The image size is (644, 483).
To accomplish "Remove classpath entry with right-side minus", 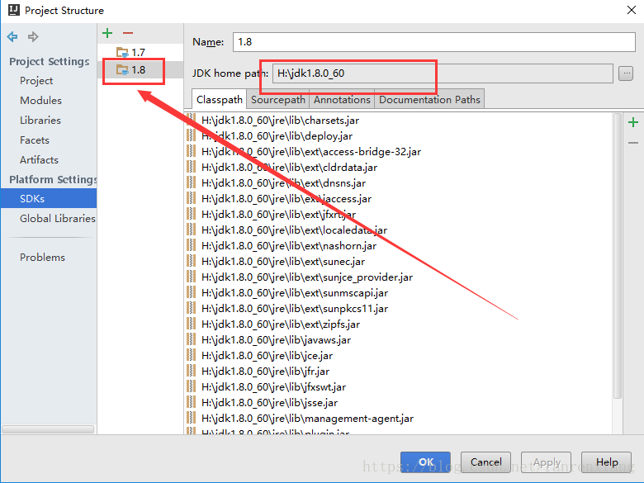I will click(633, 143).
